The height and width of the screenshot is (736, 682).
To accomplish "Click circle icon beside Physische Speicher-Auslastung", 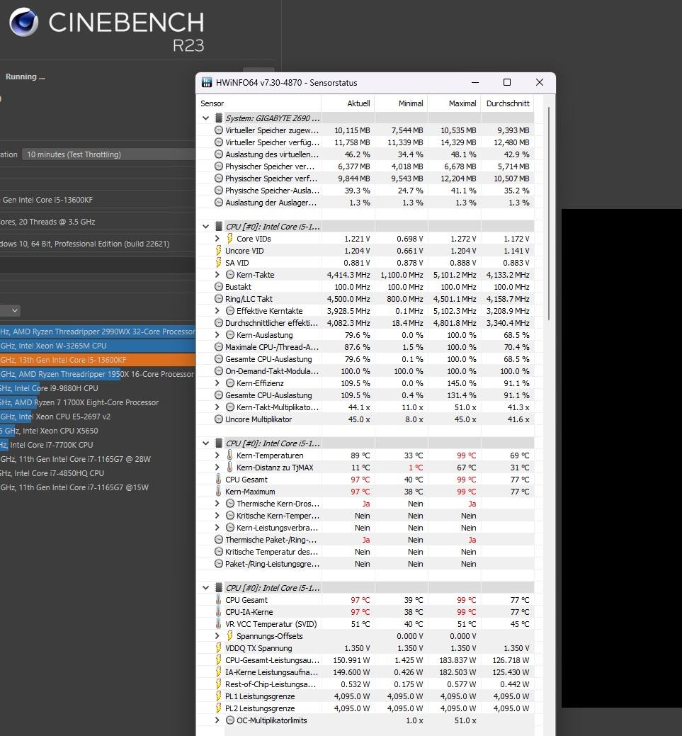I will (219, 191).
